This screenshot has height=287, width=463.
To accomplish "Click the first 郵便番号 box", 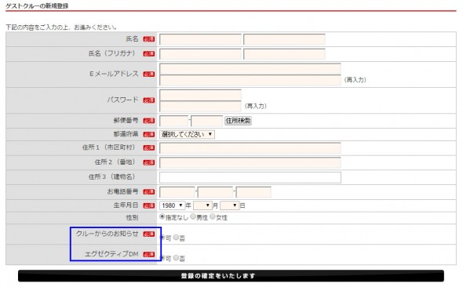I will (174, 121).
